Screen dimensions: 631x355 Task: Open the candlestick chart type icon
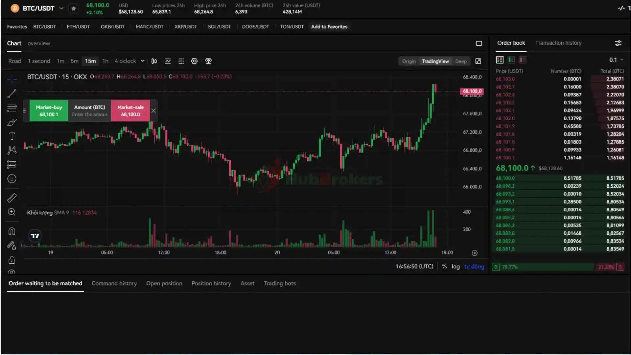154,61
